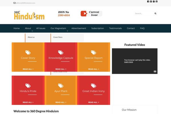Click READ ALL under Great Indian Irony
Image resolution: width=171 pixels, height=114 pixels.
coord(93,102)
